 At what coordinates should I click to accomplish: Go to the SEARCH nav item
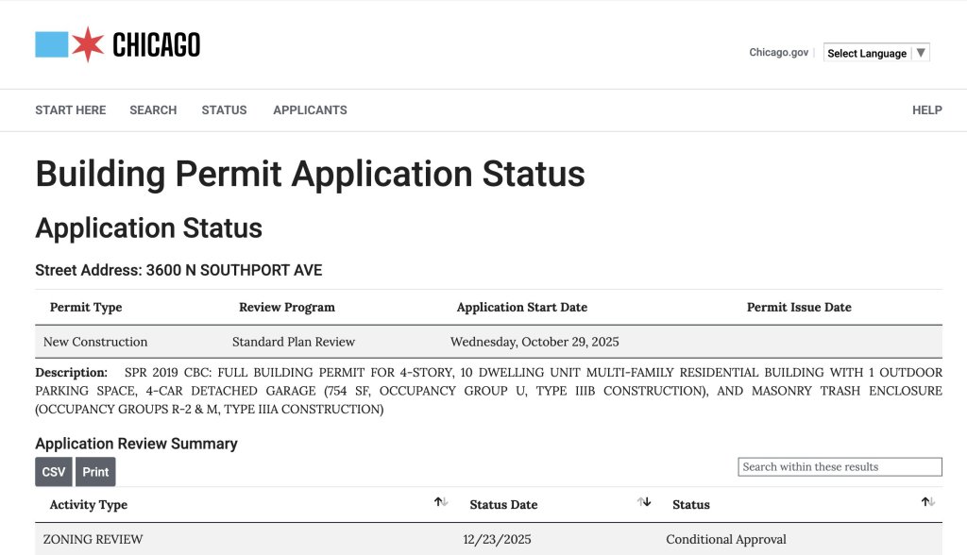pyautogui.click(x=153, y=110)
